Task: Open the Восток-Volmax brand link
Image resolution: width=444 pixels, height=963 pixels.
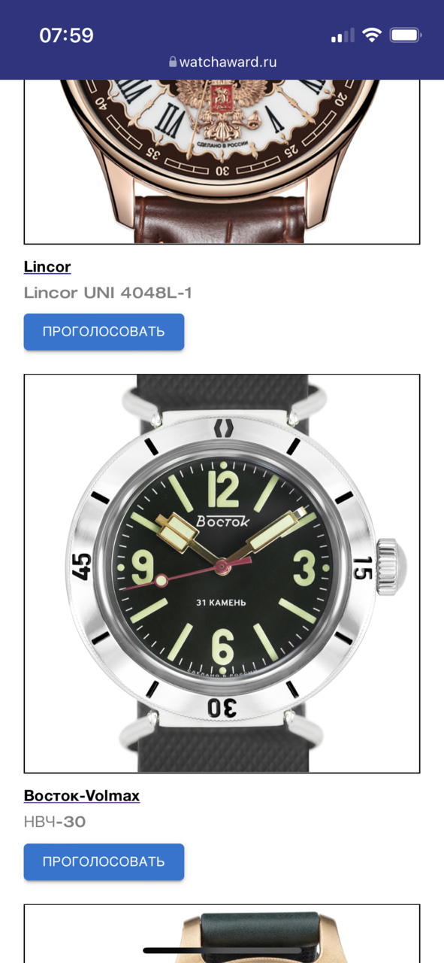Action: 82,795
